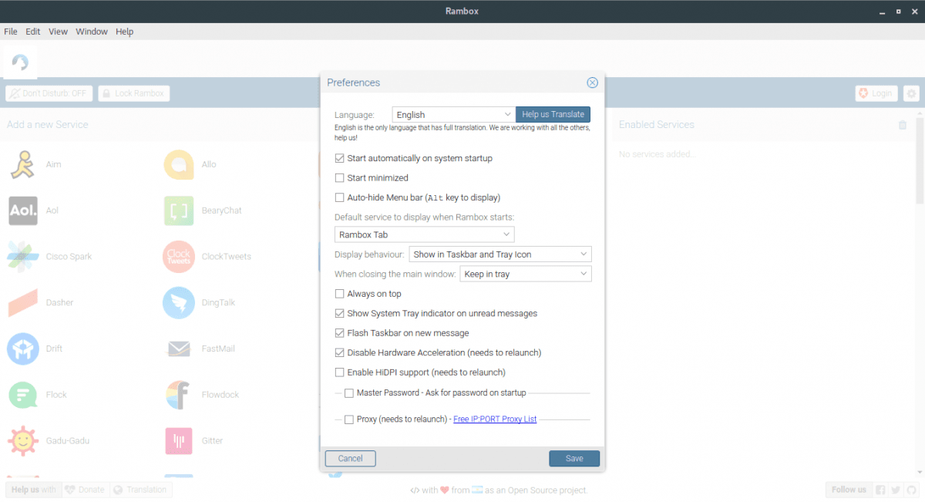Open the GitHub follow icon
The width and height of the screenshot is (925, 502).
(912, 490)
